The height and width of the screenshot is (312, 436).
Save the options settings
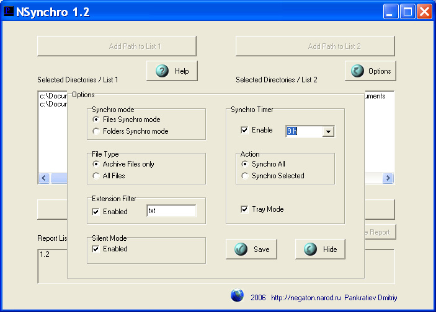pos(251,249)
